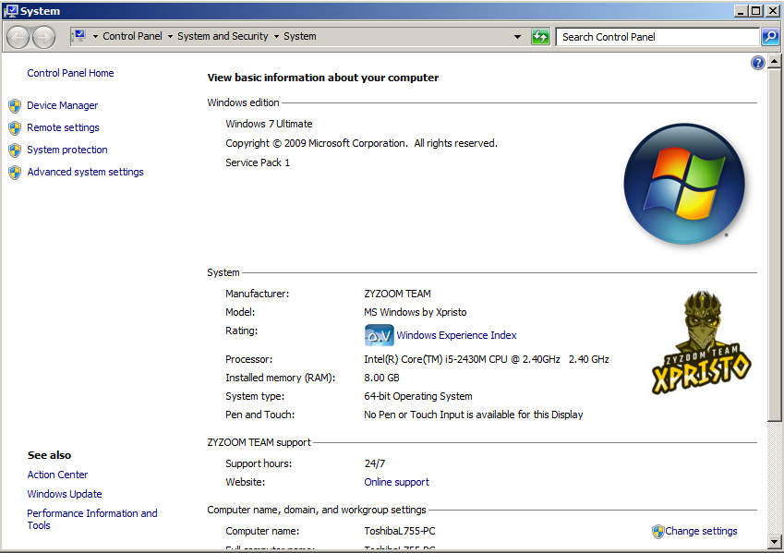Click the ZYZOOM TEAM Xpristo OEM logo
784x553 pixels.
(701, 343)
